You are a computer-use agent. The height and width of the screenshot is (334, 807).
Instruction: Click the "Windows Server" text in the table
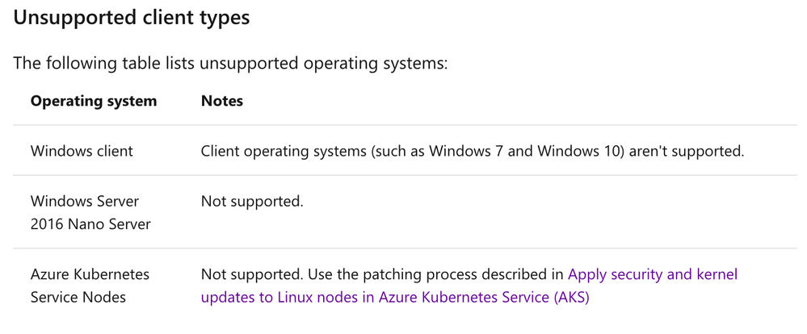84,201
